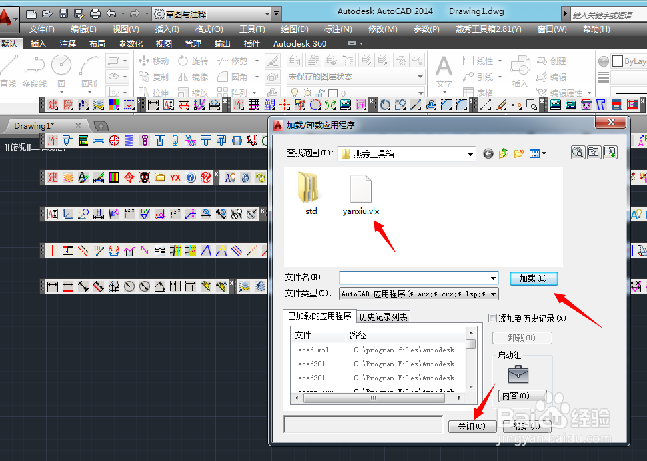Click the new drawing tab plus button
Screen dimensions: 647x461
pyautogui.click(x=101, y=126)
